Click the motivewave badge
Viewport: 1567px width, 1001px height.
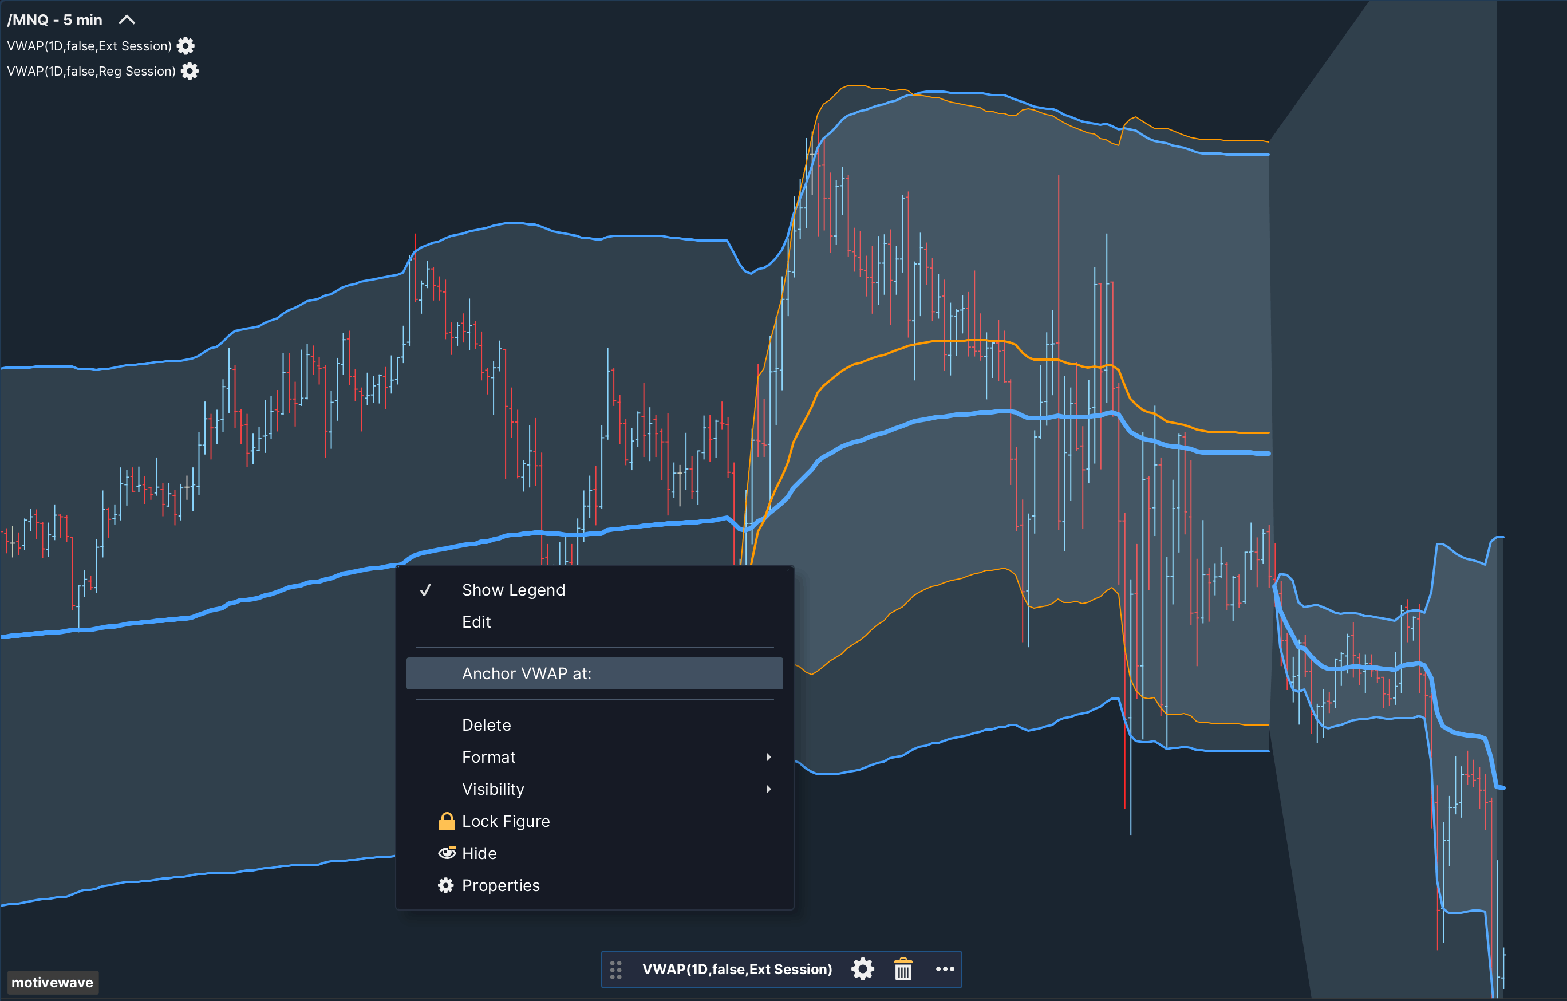[52, 982]
